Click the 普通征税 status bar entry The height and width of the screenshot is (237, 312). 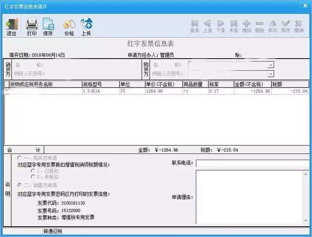53,232
